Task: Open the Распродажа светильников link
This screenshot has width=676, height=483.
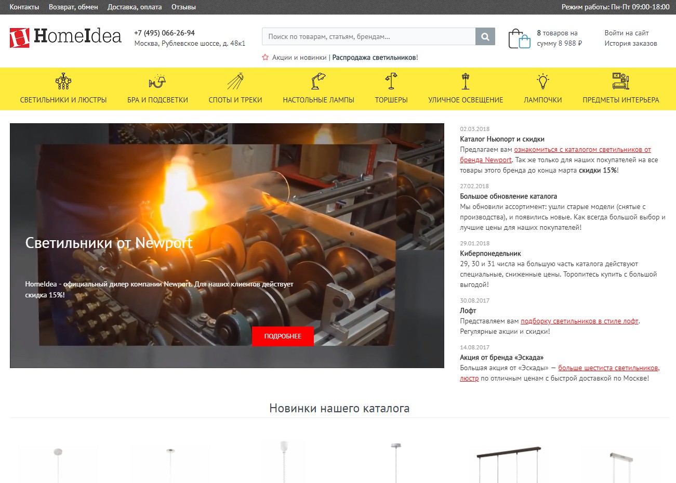Action: [374, 58]
